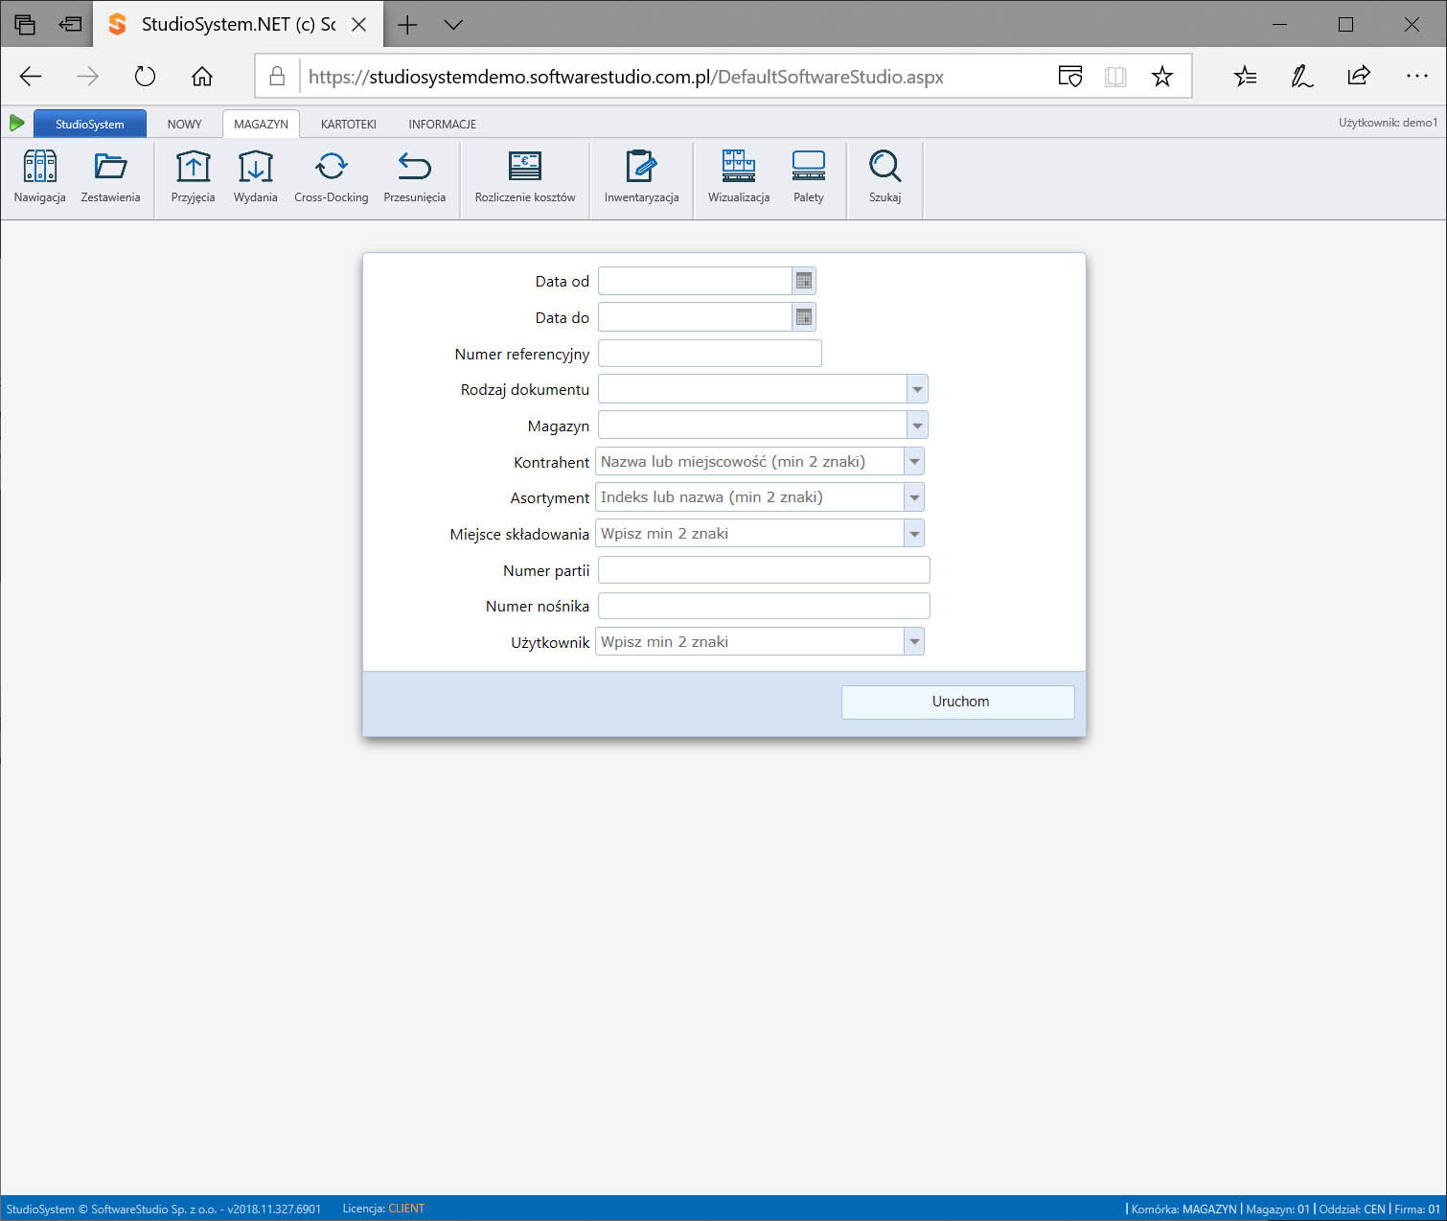Screen dimensions: 1447x1221
Task: Click the tracking protection shield icon
Action: pyautogui.click(x=1069, y=77)
